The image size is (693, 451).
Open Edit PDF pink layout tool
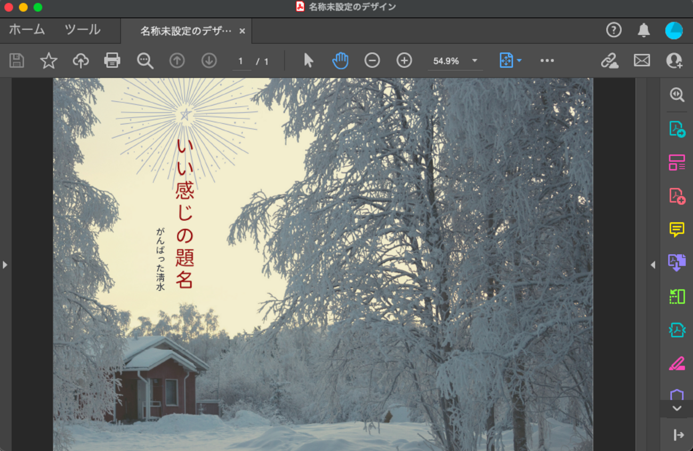(x=677, y=163)
